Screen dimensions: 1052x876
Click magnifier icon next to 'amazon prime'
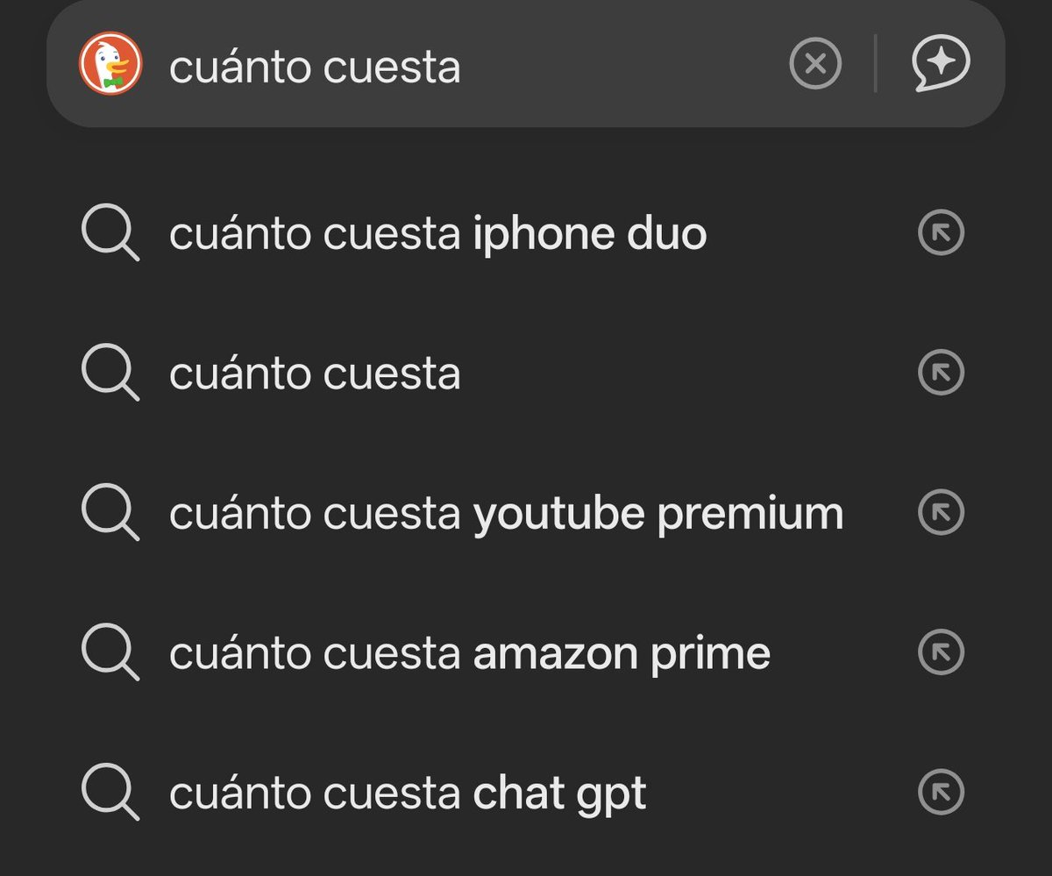(x=110, y=653)
